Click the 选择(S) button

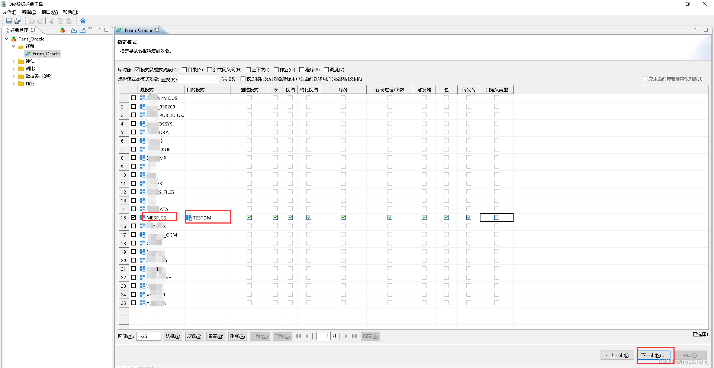pos(173,336)
